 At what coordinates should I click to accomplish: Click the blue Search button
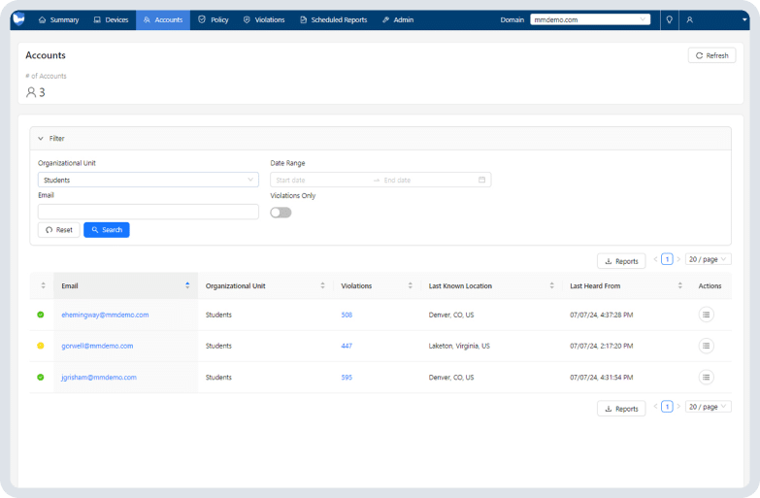click(x=107, y=230)
